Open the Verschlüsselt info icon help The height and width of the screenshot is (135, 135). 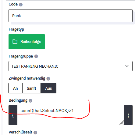click(35, 133)
